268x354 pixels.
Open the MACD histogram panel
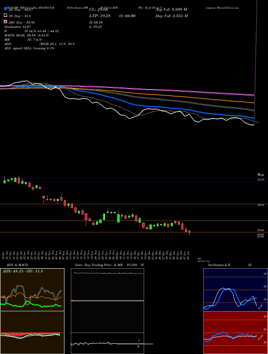click(32, 333)
